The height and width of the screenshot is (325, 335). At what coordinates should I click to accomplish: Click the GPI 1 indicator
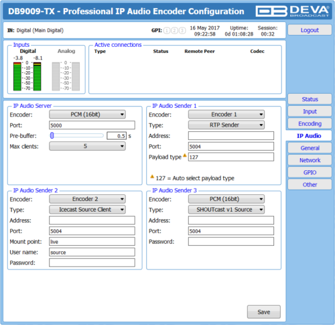[167, 31]
